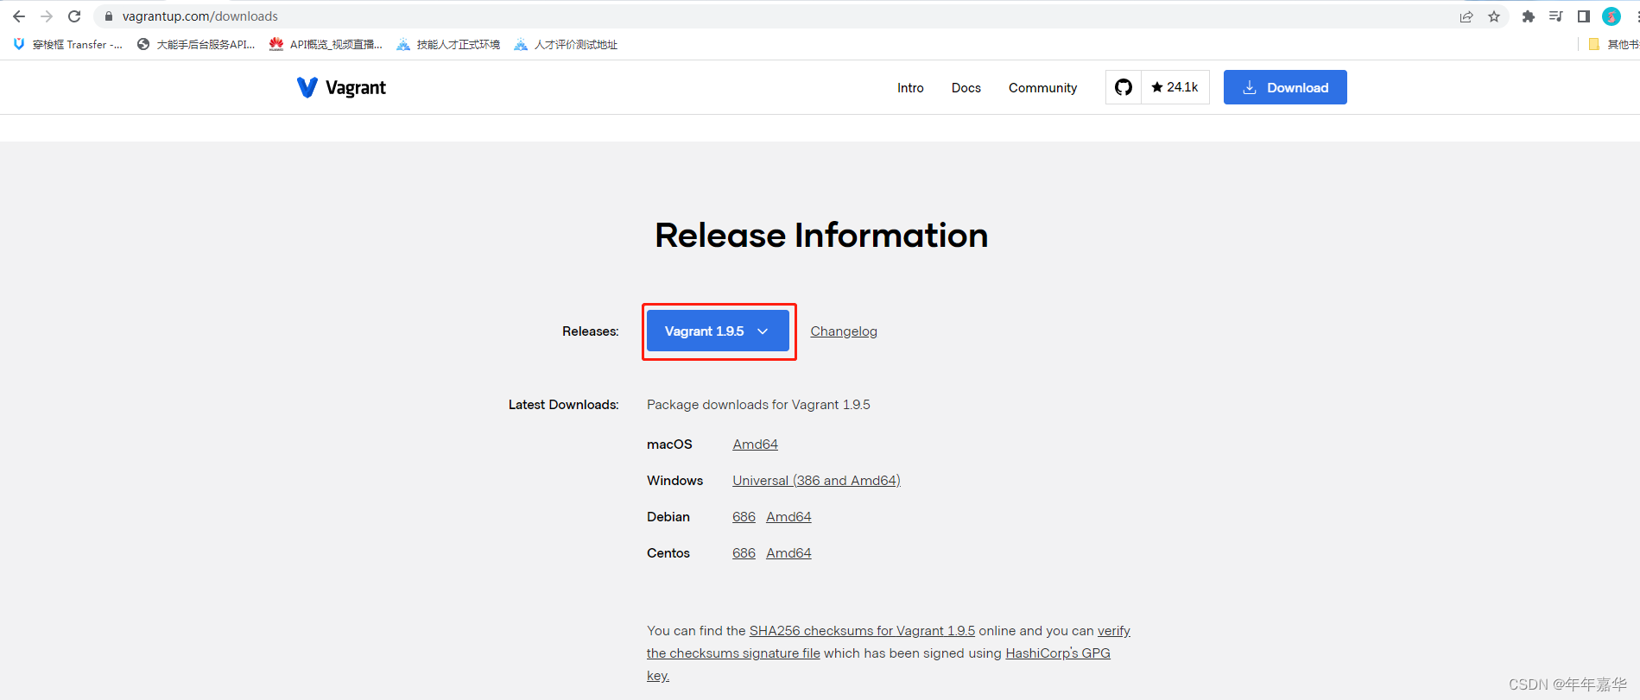
Task: Download Windows Universal (386 and Amd64) package
Action: [816, 481]
